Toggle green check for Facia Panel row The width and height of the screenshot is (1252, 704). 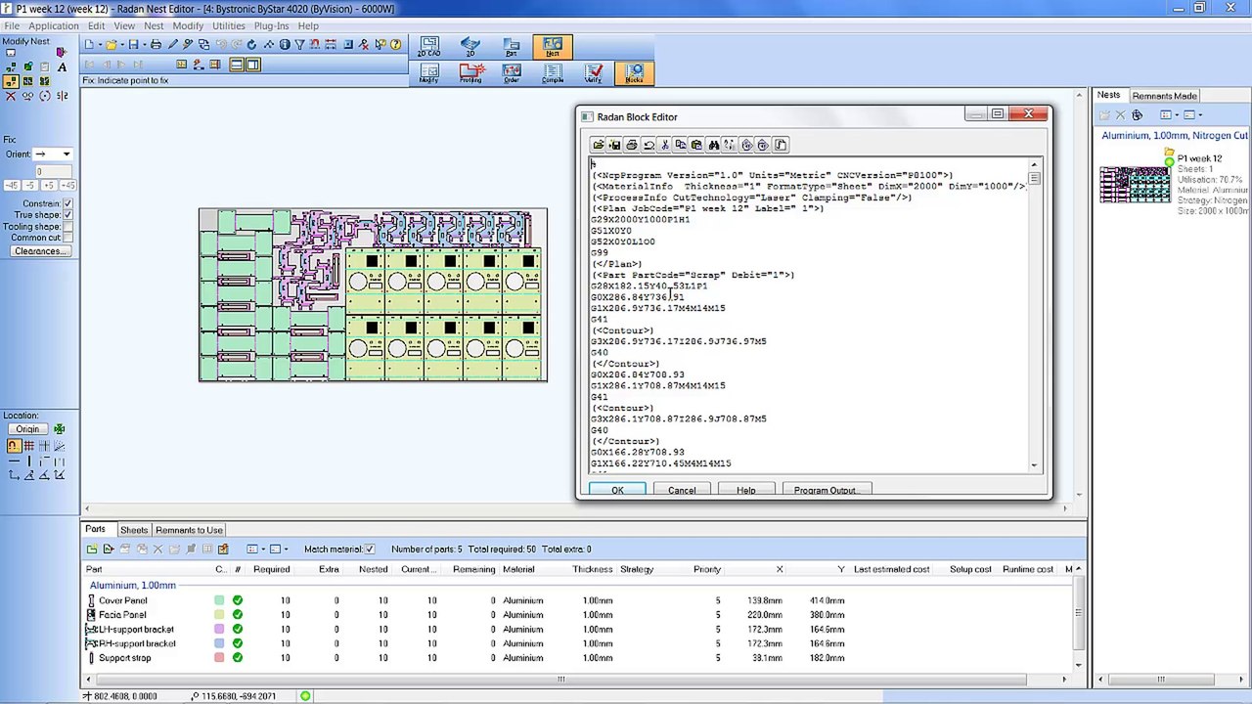pos(238,615)
